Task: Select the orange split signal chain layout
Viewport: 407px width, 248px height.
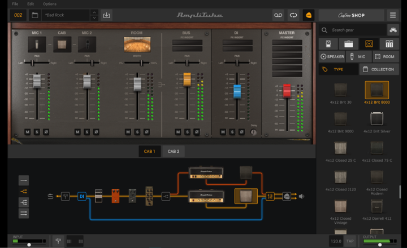Action: [x=24, y=191]
